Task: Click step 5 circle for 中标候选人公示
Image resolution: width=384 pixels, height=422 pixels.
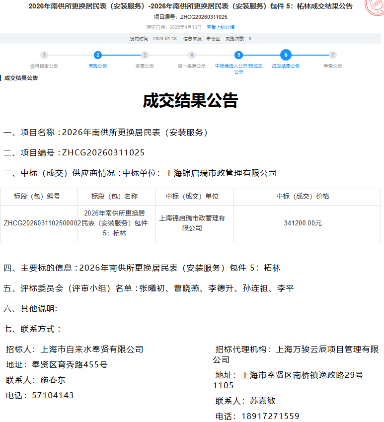Action: point(239,55)
